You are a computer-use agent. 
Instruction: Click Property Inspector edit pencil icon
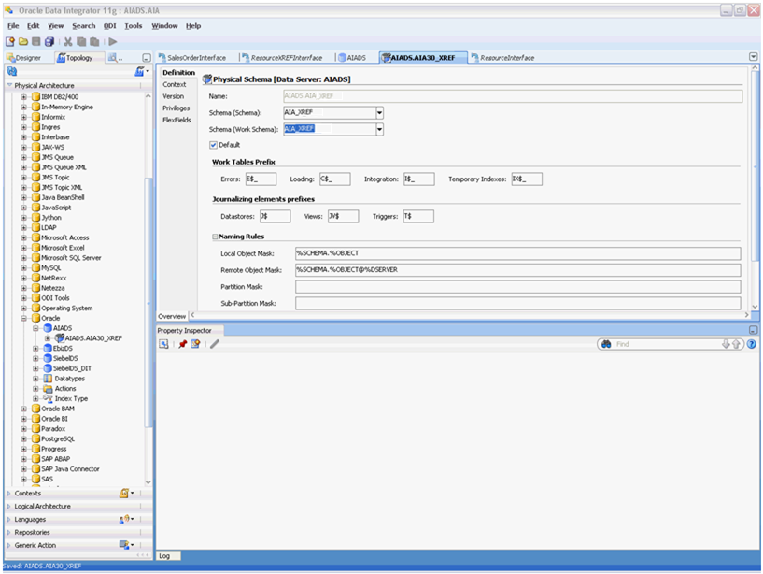(215, 344)
